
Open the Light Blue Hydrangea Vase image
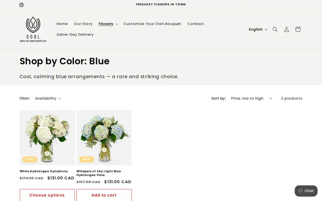pyautogui.click(x=104, y=138)
